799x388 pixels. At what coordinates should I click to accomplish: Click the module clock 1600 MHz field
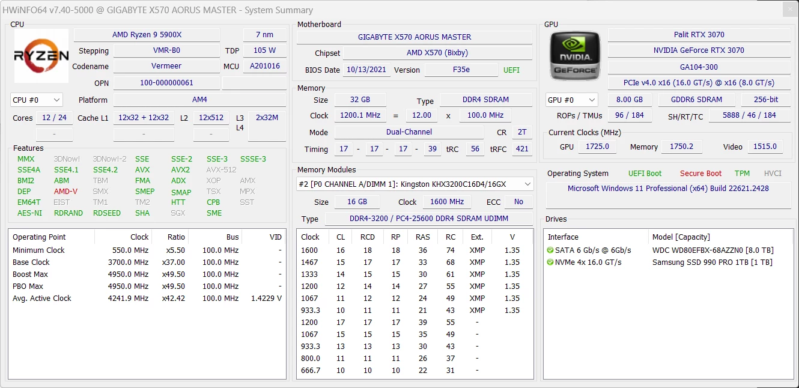click(x=448, y=202)
